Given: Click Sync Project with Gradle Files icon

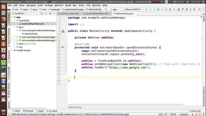Looking at the screenshot, I should (x=187, y=9).
